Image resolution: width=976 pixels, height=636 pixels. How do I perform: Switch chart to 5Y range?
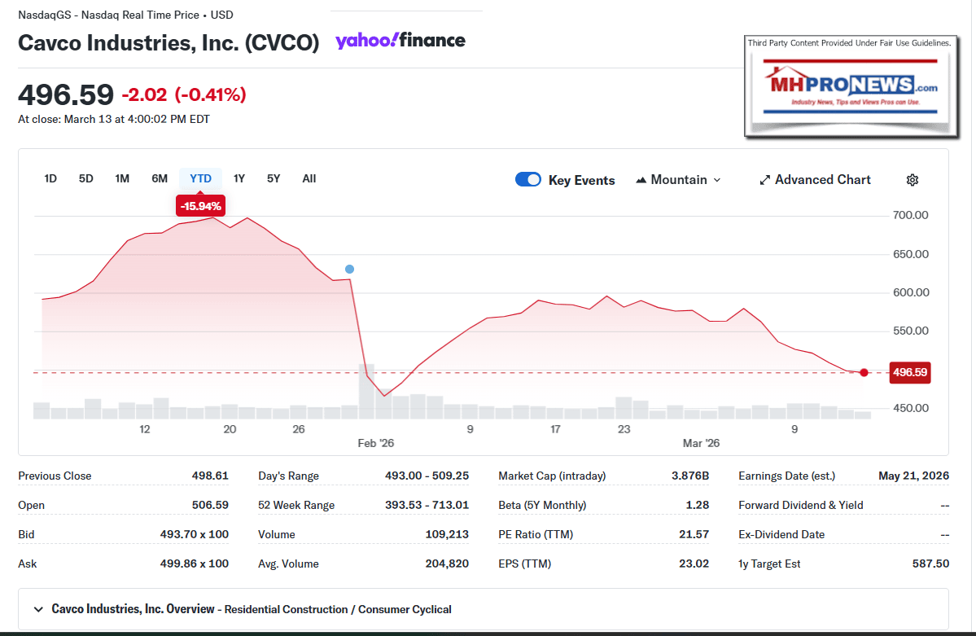tap(274, 178)
